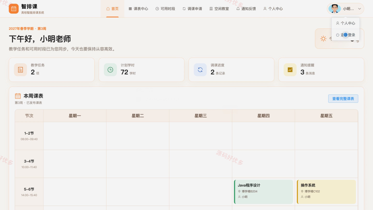Click the location pin icon beside 博学楼C102

click(x=302, y=191)
